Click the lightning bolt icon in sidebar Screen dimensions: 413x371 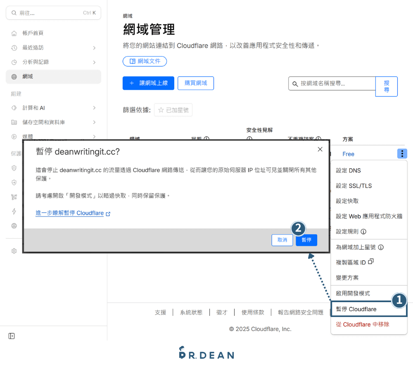click(14, 211)
